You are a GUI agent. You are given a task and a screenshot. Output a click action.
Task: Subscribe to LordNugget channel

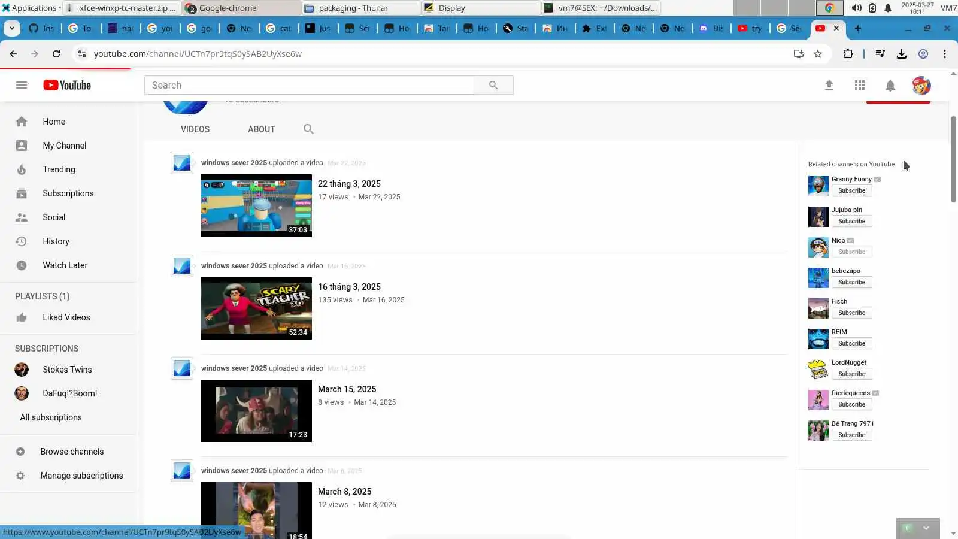pyautogui.click(x=851, y=374)
